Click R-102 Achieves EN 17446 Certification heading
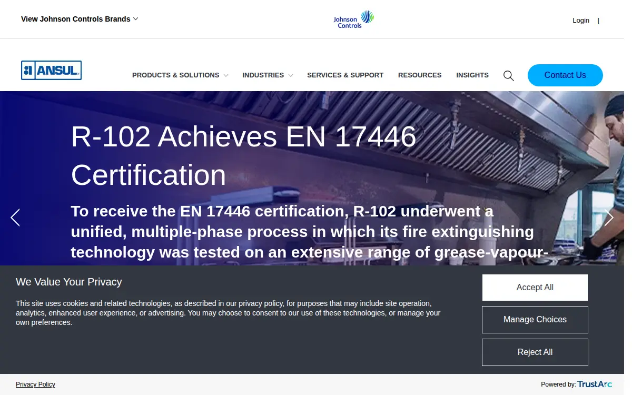 pos(244,156)
